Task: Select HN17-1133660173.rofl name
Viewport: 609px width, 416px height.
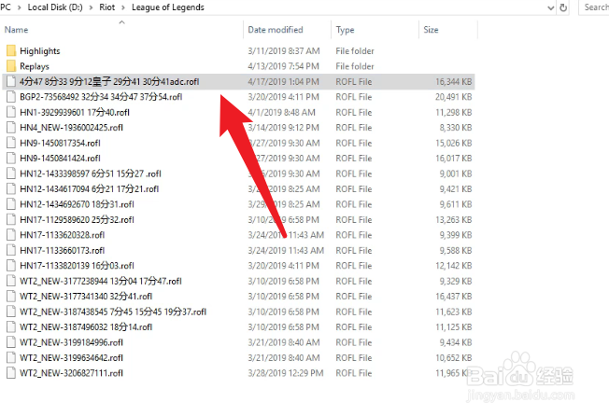Action: pos(63,251)
